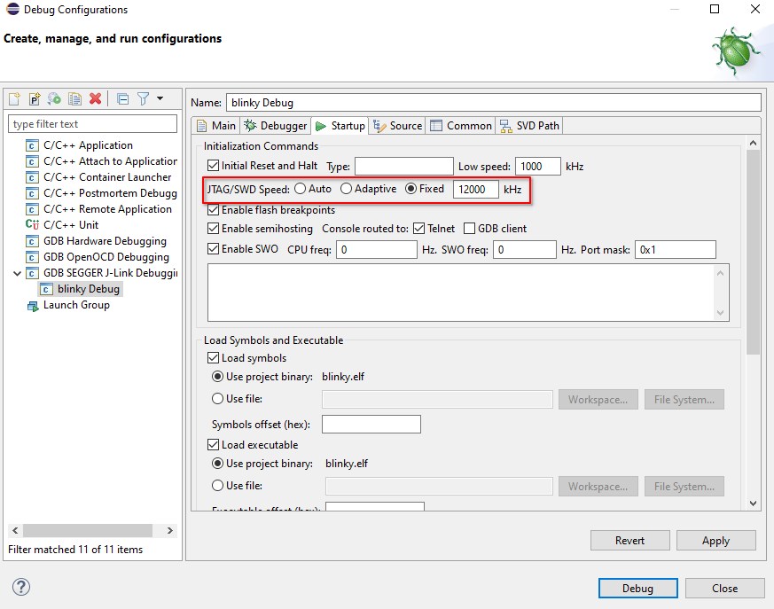Screen dimensions: 774x609
Task: Delete the selected launch configuration
Action: click(96, 98)
